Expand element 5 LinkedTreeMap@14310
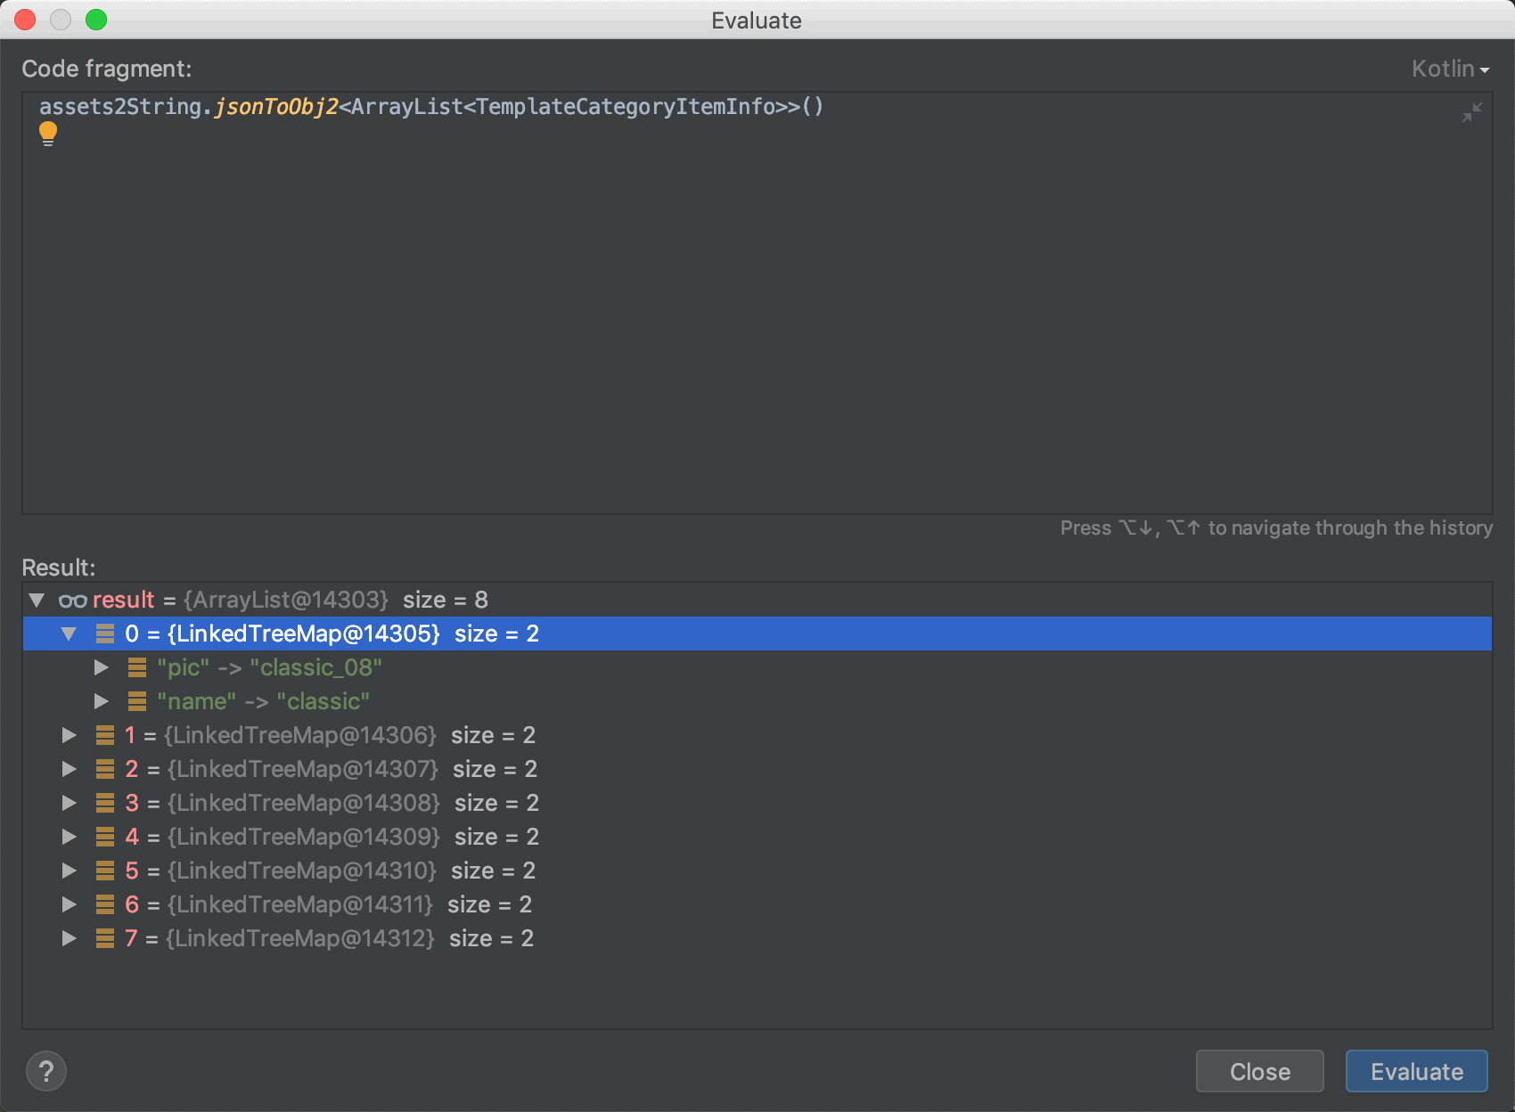 pos(69,871)
